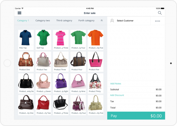Add Product One brown handbag
177x126 pixels.
[x=26, y=62]
